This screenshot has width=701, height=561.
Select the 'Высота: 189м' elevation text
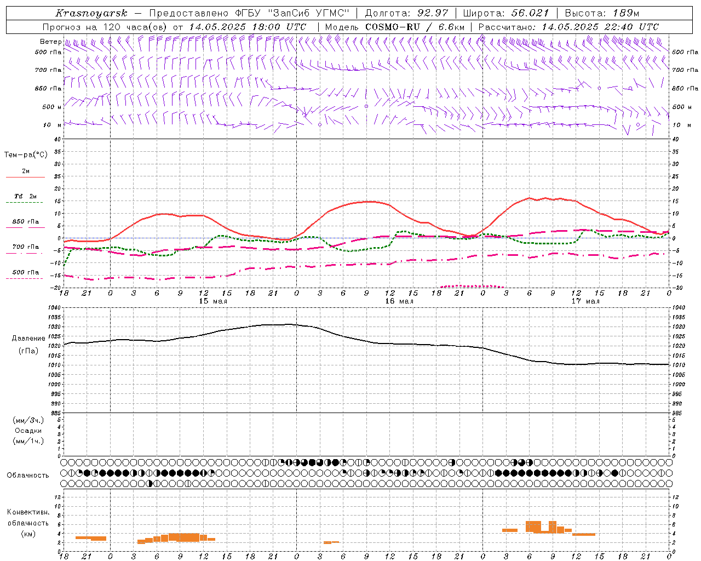click(602, 13)
